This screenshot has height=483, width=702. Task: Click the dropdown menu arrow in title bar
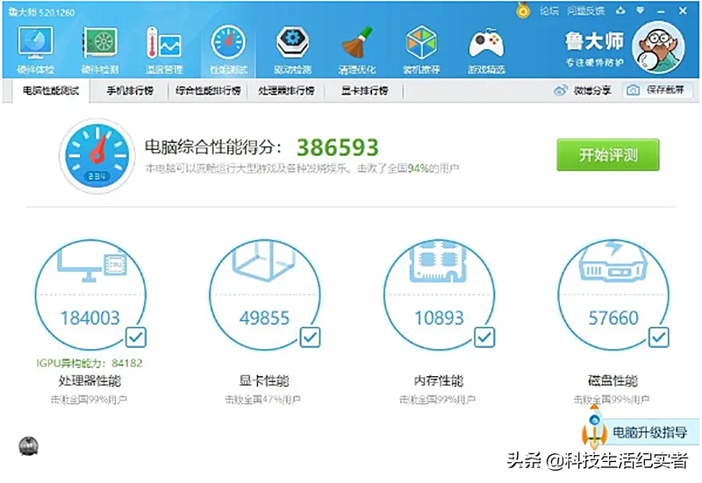(641, 11)
